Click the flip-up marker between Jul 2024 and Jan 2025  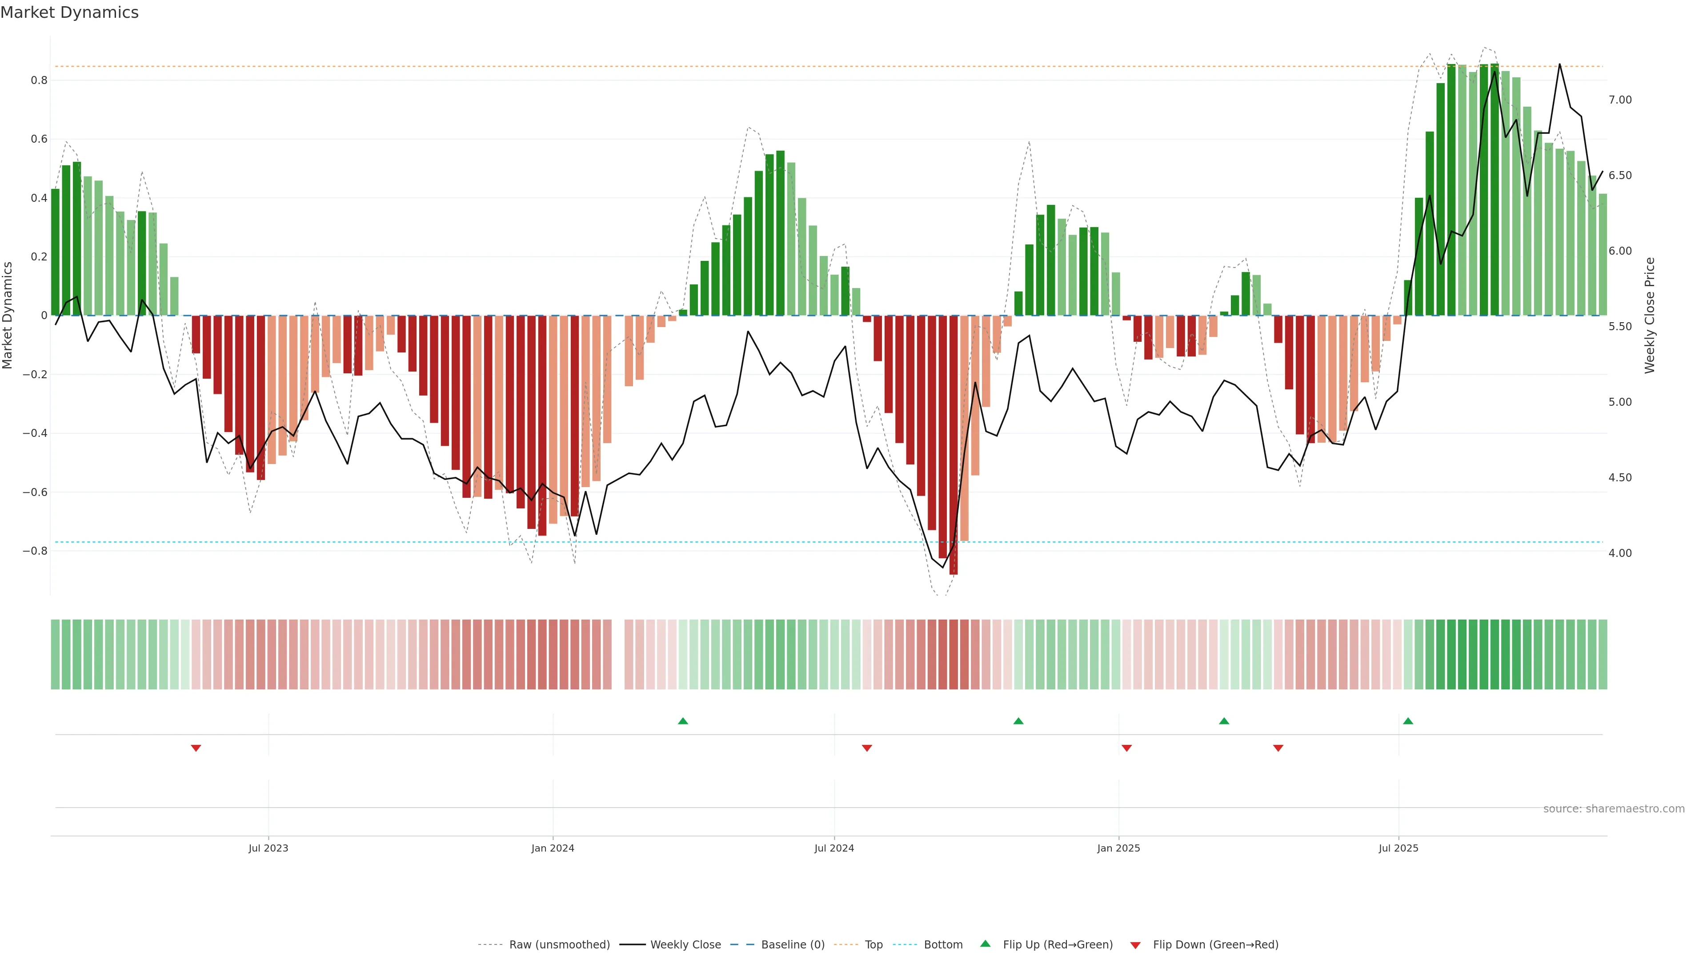click(x=1018, y=721)
